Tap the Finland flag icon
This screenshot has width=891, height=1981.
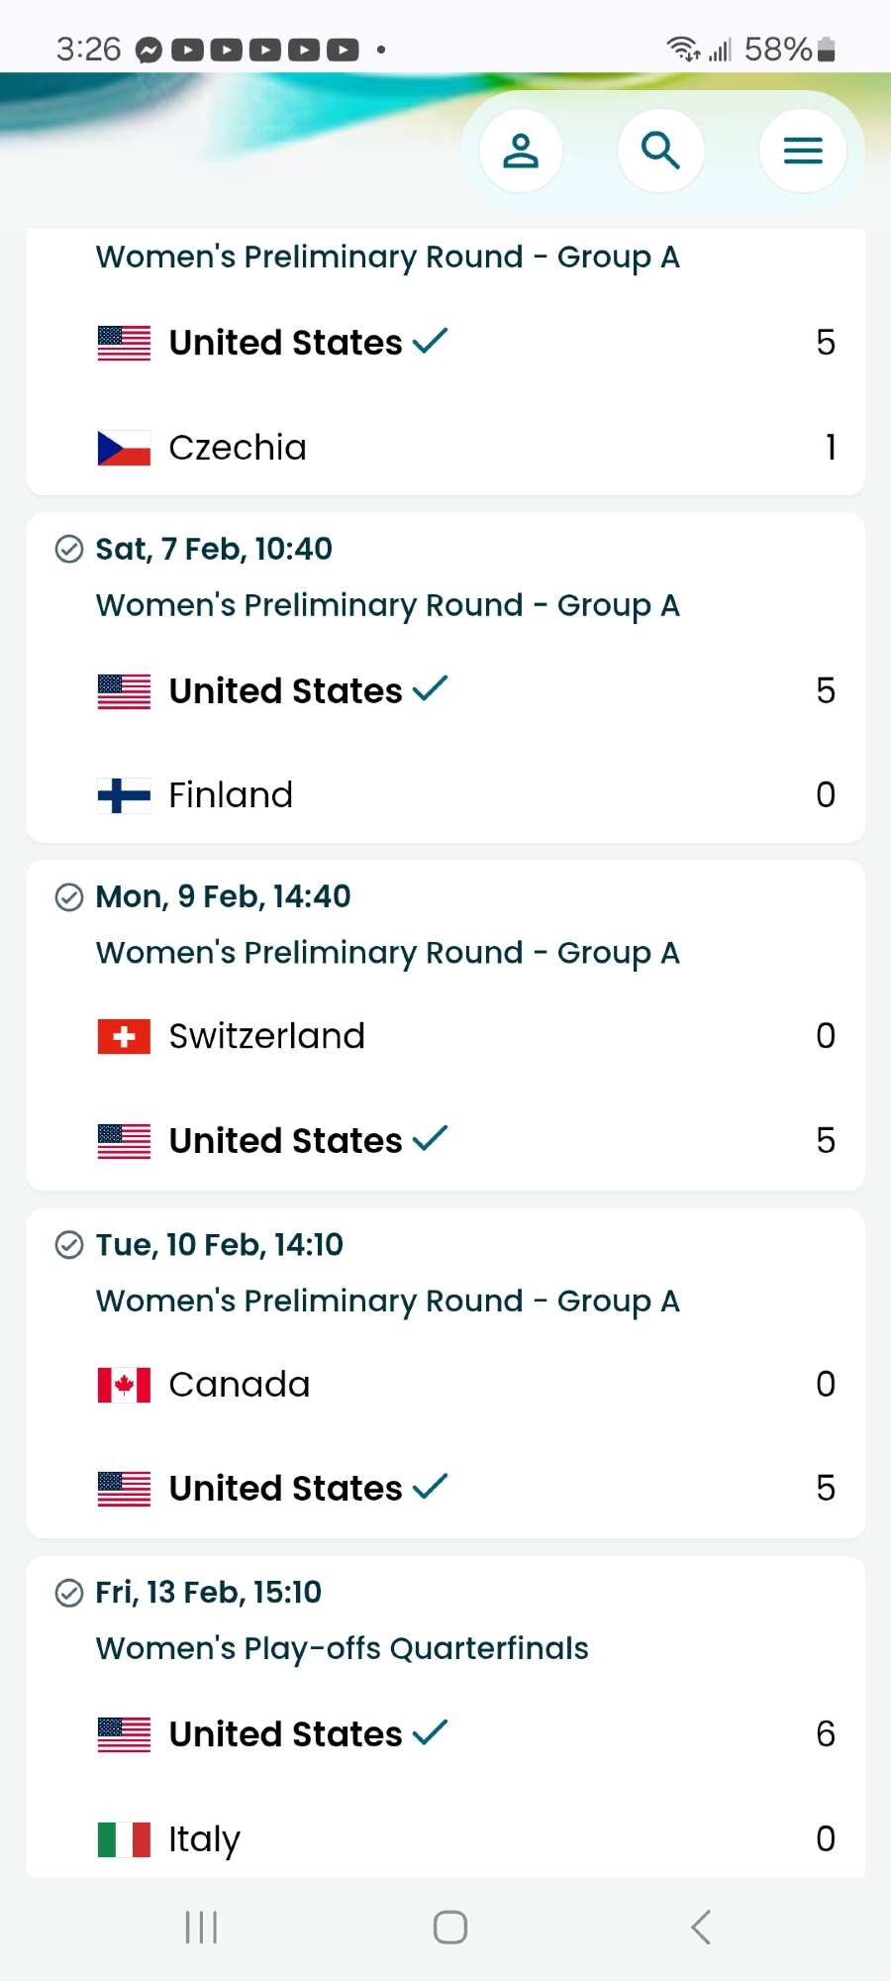(124, 795)
